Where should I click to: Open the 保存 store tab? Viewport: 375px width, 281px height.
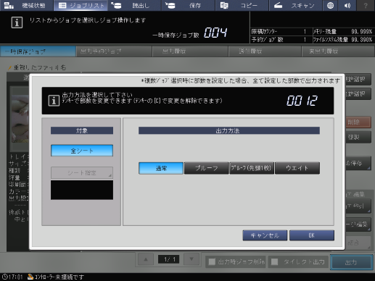(x=188, y=5)
